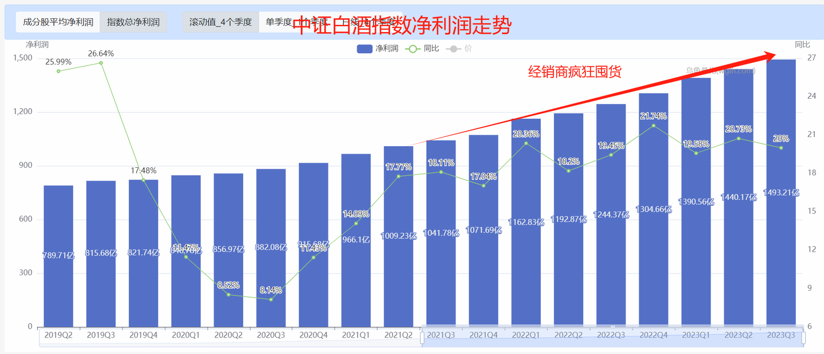Click the green 同比 legend circle marker
This screenshot has width=824, height=354.
(413, 49)
